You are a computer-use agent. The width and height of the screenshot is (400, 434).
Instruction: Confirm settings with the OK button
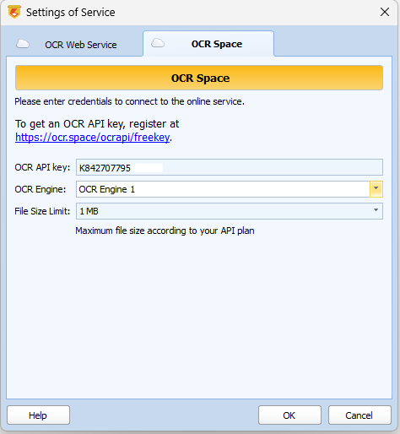tap(289, 415)
